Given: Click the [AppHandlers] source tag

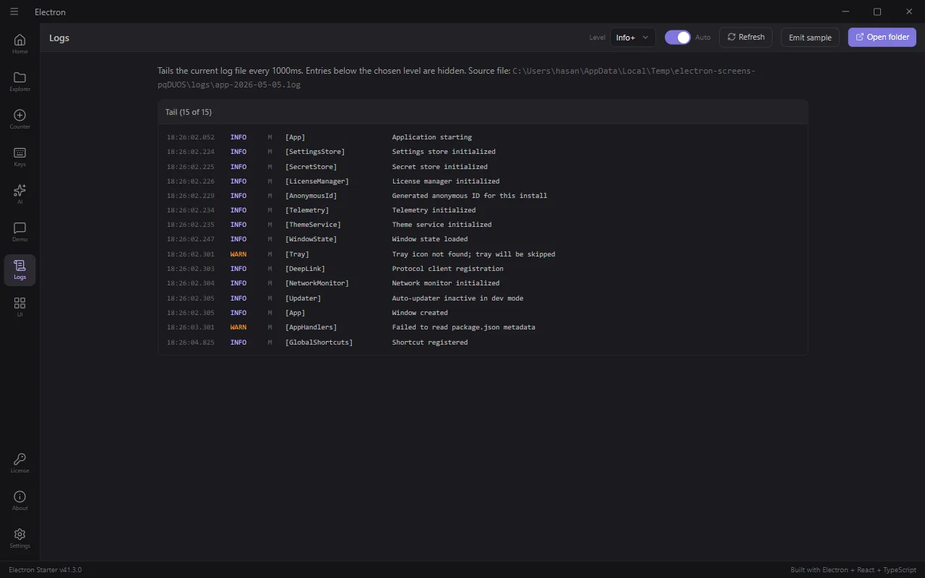Looking at the screenshot, I should pyautogui.click(x=311, y=327).
